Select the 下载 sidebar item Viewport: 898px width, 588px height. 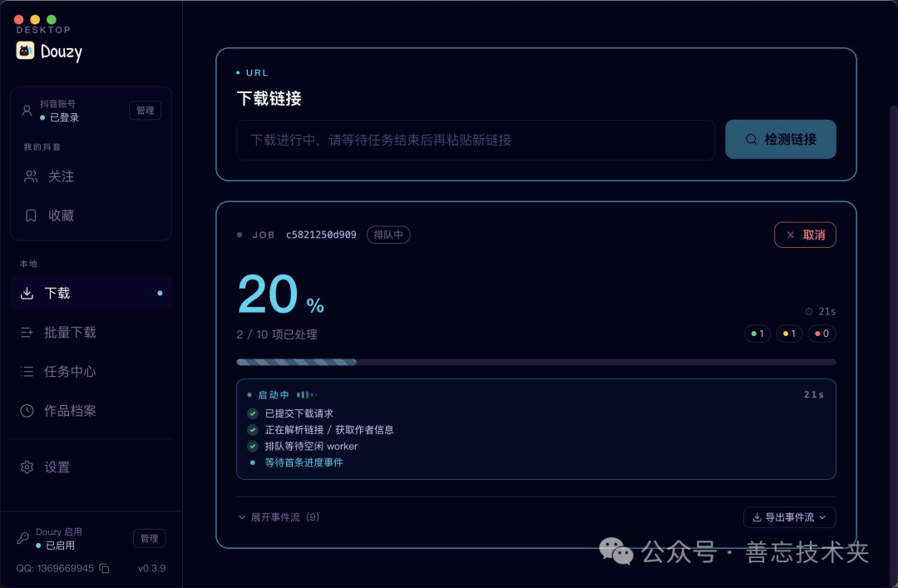(x=91, y=294)
